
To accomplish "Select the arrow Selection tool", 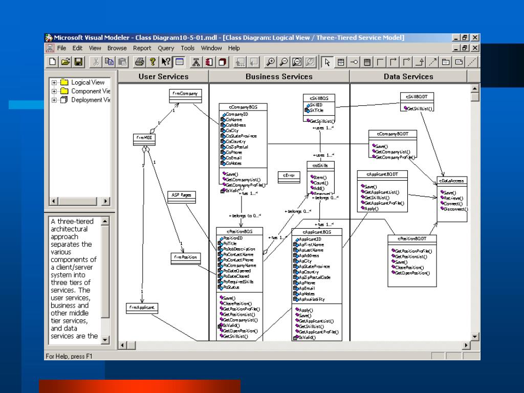I will coord(327,62).
